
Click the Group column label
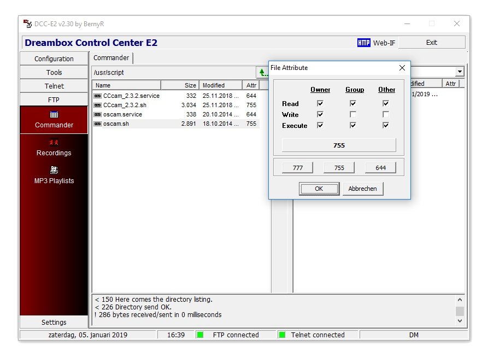[x=355, y=90]
